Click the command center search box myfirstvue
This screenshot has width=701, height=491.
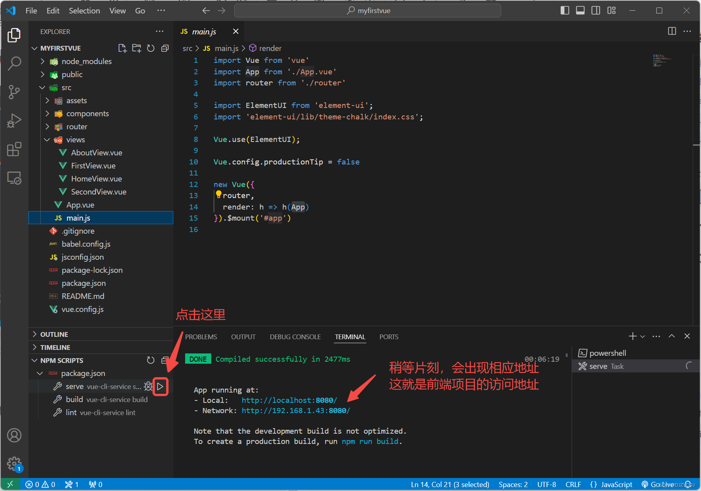(368, 11)
